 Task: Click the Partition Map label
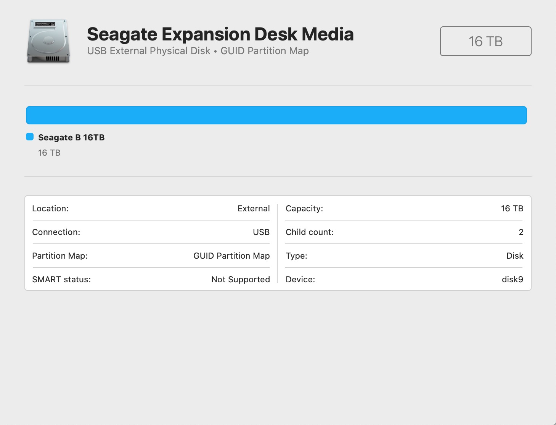(x=60, y=256)
